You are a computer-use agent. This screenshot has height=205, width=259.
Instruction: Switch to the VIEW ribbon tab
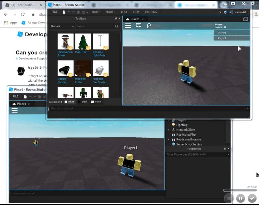[136, 12]
